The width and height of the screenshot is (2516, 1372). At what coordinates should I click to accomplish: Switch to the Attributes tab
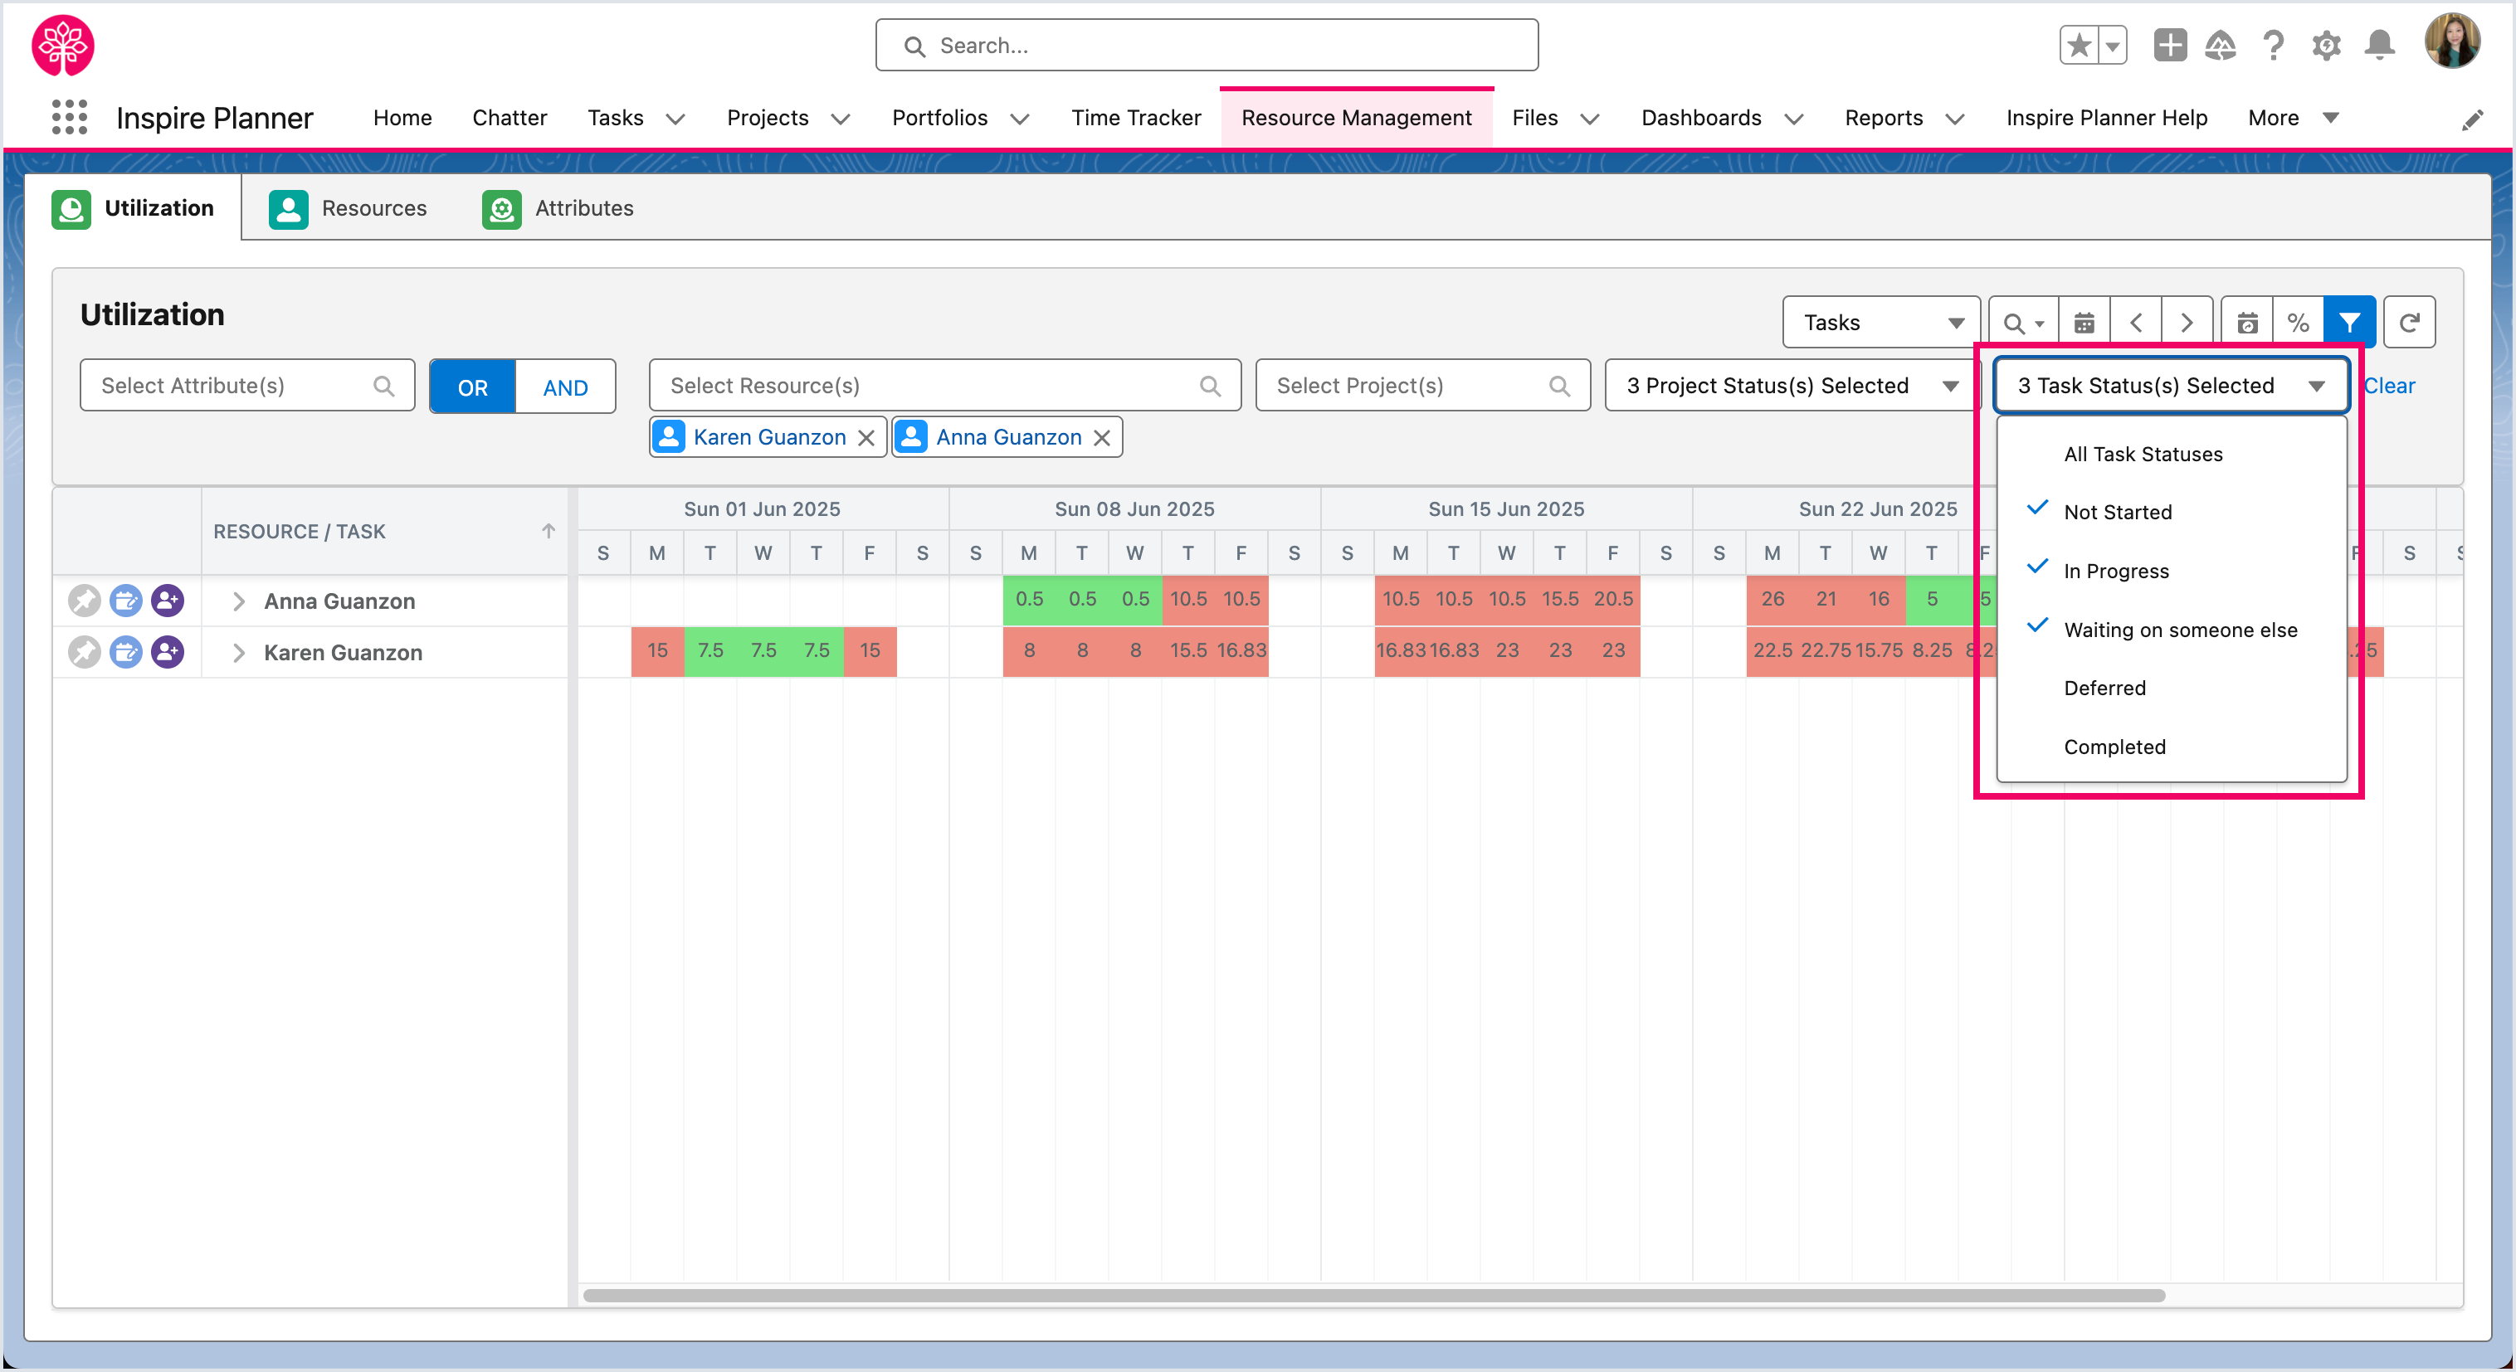(558, 208)
